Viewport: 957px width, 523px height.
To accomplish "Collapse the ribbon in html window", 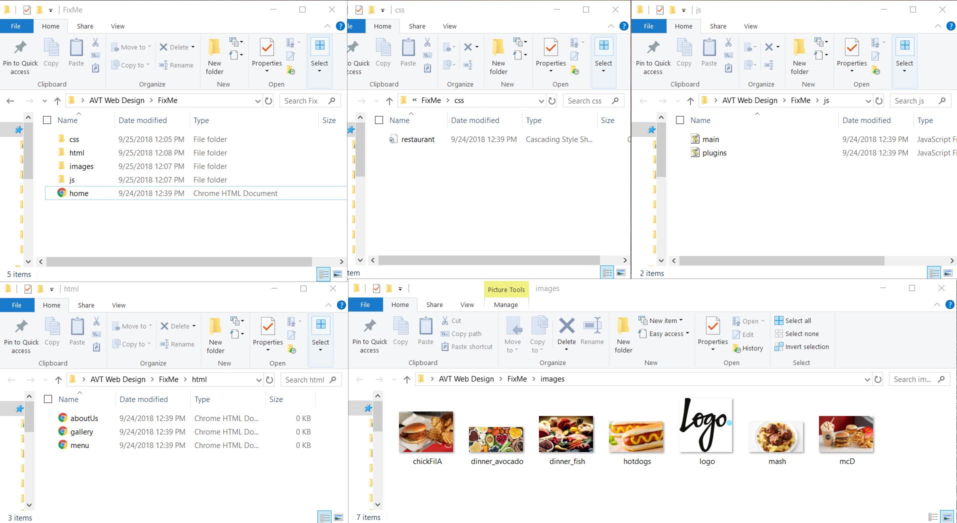I will (328, 305).
